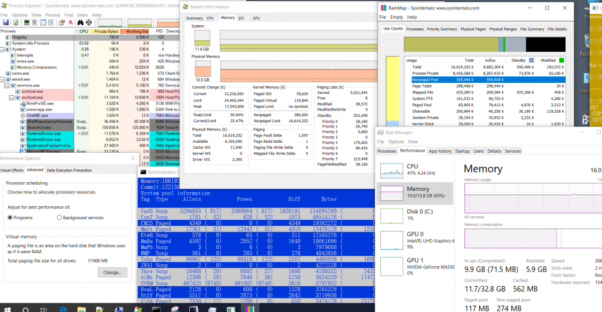Select csrss.exe process row

(90, 73)
